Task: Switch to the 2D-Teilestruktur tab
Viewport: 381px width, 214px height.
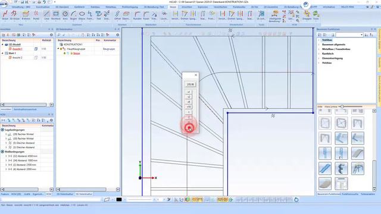Action: click(65, 194)
